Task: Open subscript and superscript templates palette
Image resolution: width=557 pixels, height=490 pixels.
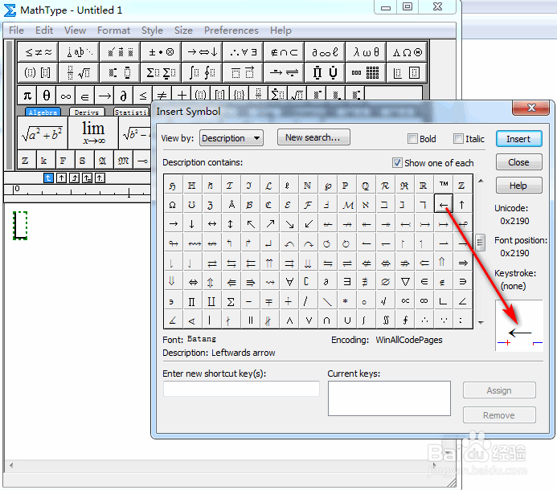Action: 120,73
